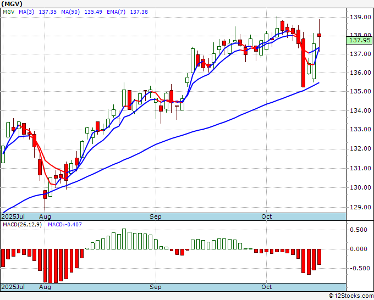Click the rightmost red MACD histogram bar
Image resolution: width=374 pixels, height=300 pixels.
[x=319, y=257]
